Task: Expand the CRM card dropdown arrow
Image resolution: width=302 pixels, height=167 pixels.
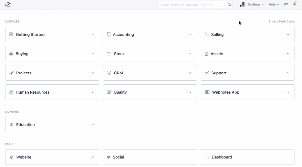Action: pos(190,73)
